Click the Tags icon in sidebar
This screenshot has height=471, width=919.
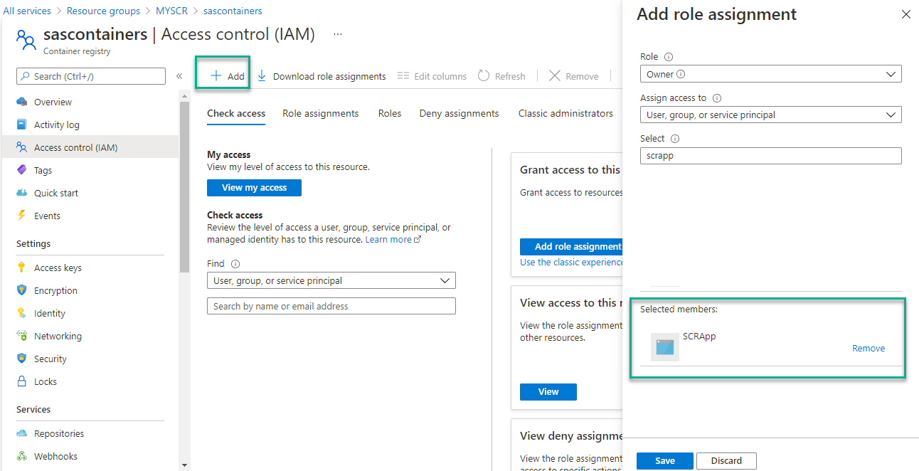pos(22,170)
